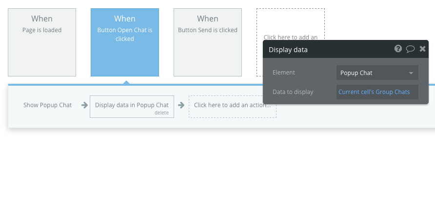The height and width of the screenshot is (207, 435).
Task: Select Button Open Chat is clicked event
Action: (125, 42)
